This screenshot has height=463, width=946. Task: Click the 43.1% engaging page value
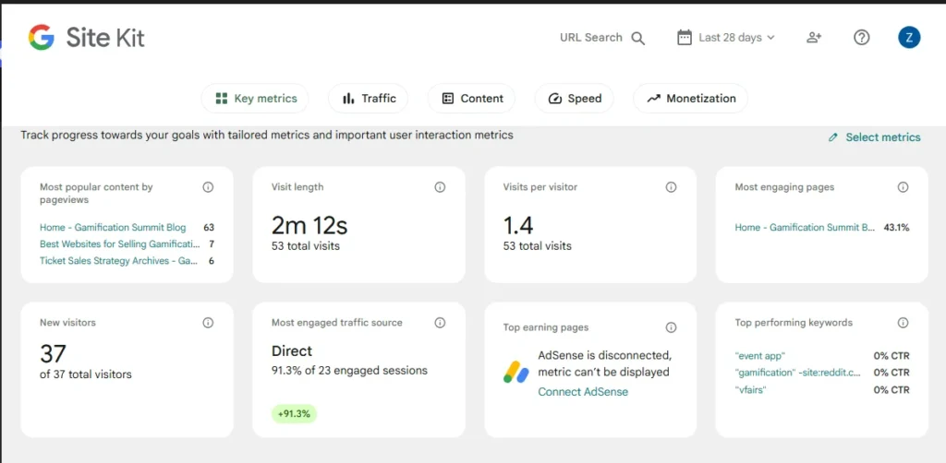point(896,228)
